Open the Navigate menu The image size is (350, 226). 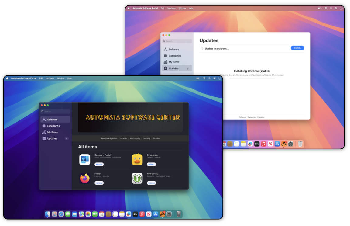(x=50, y=78)
